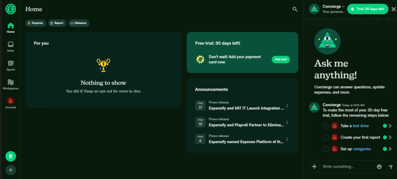Send the chat message
397x179 pixels.
click(x=390, y=167)
